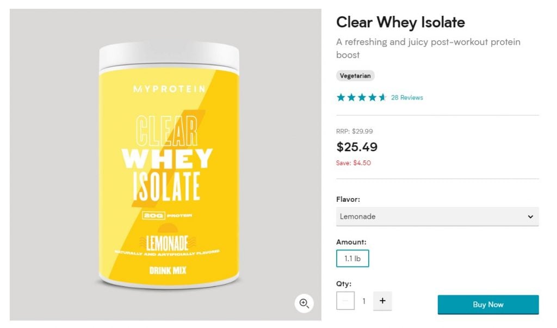
Task: Click the Buy Now button
Action: 488,305
